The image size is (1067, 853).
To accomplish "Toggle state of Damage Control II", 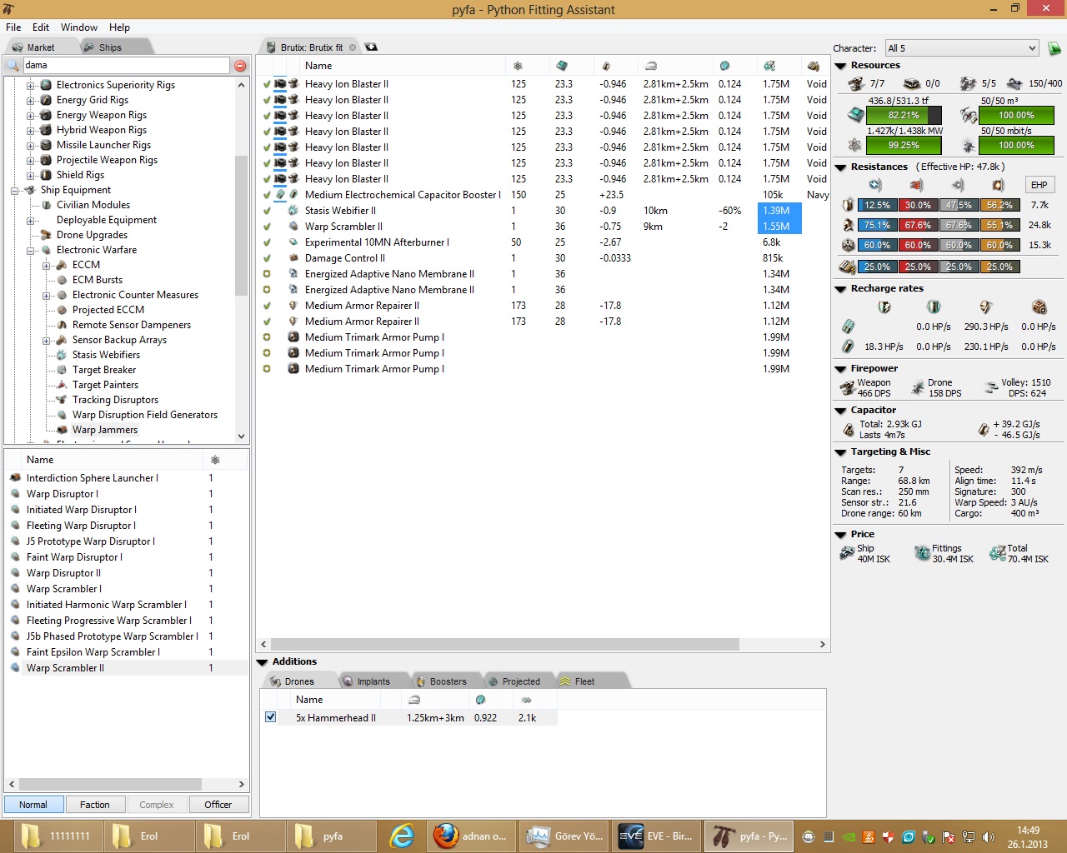I will [267, 258].
